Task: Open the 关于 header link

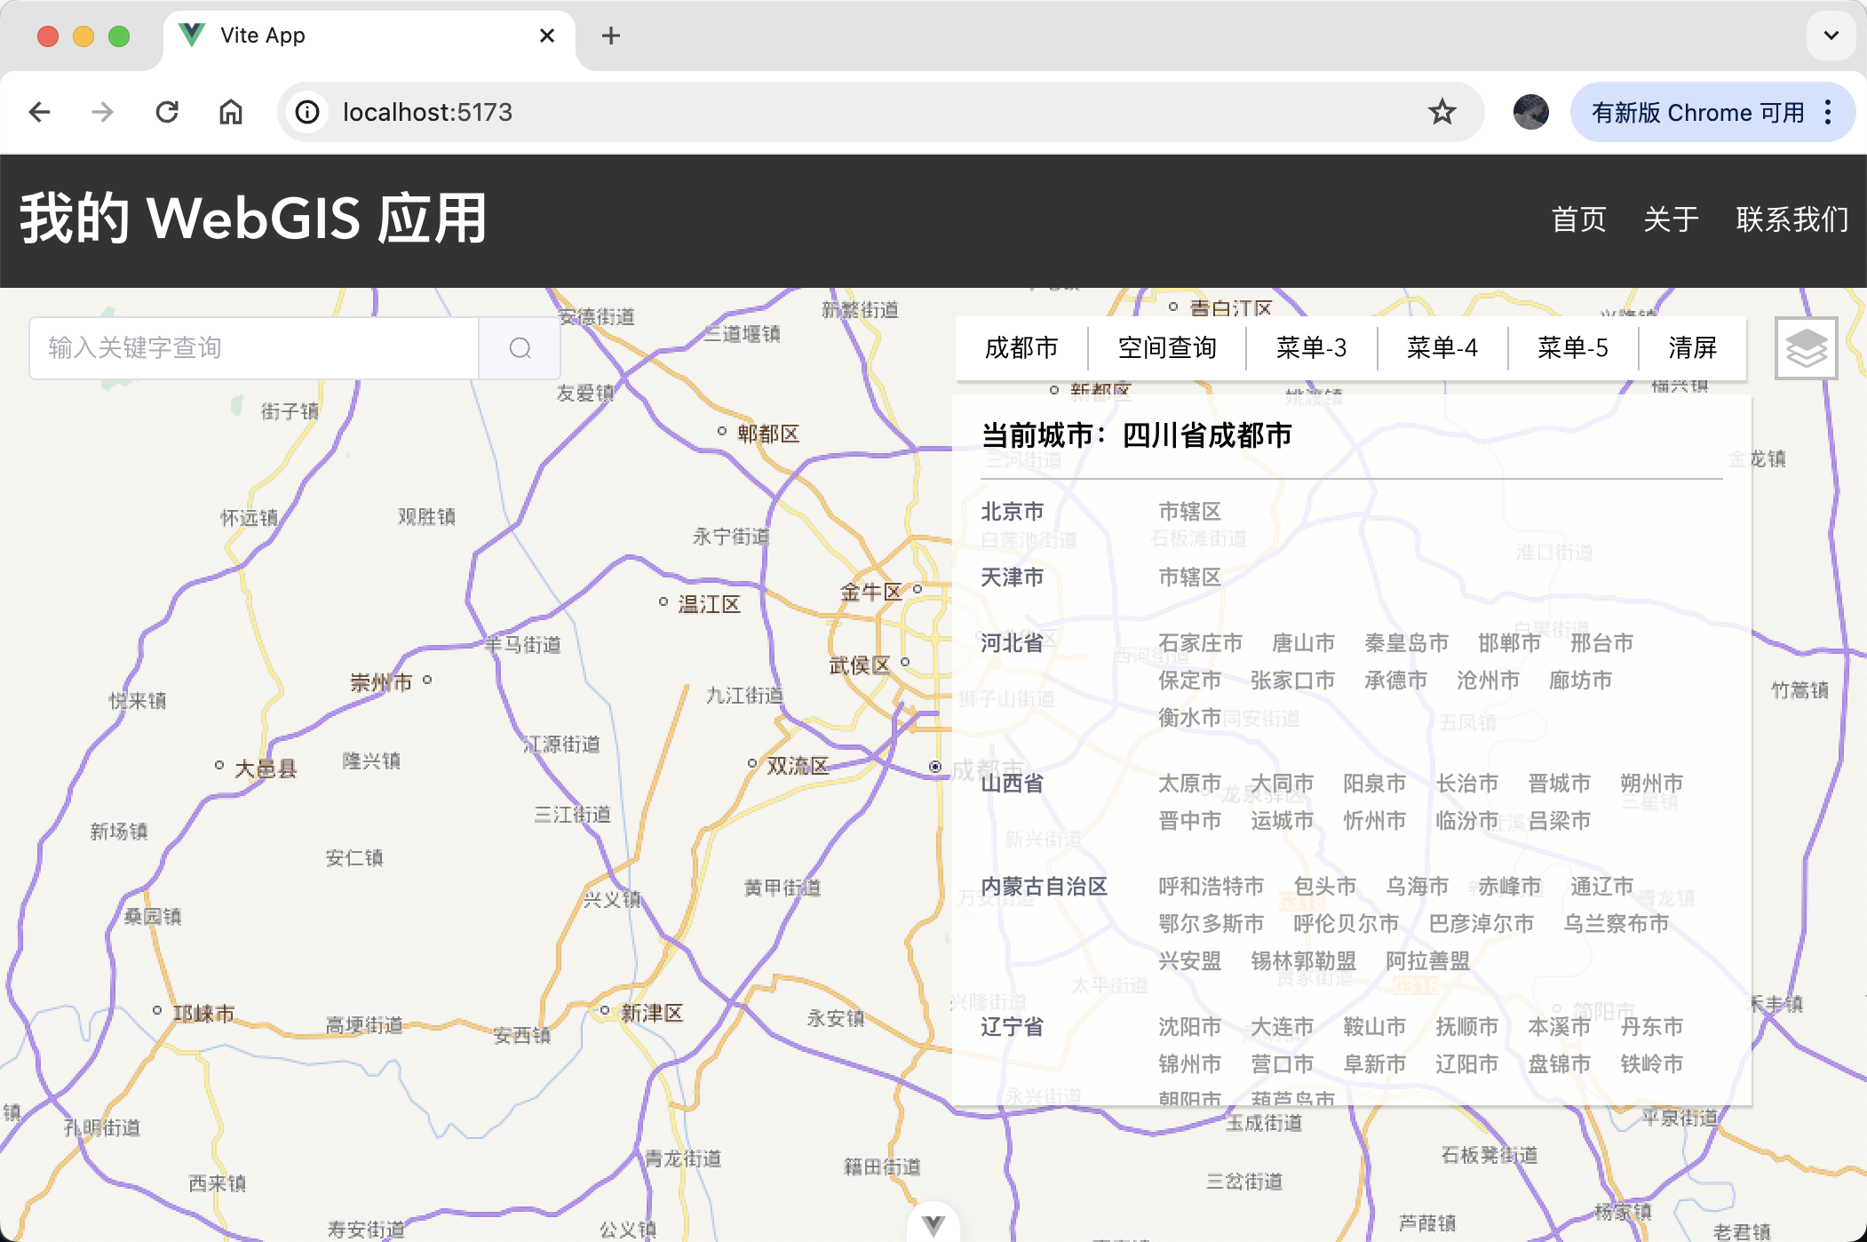Action: coord(1671,219)
